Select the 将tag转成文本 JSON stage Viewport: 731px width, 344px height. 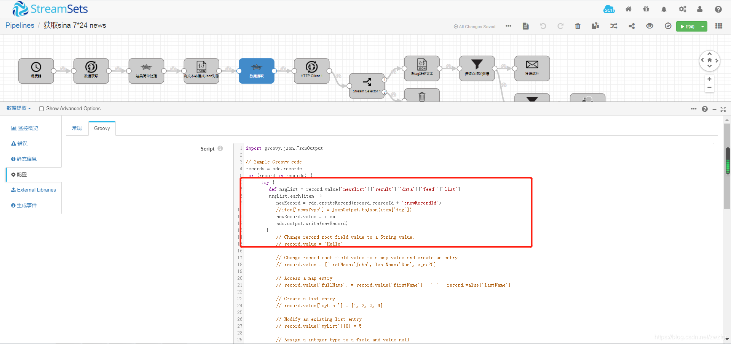(x=422, y=68)
